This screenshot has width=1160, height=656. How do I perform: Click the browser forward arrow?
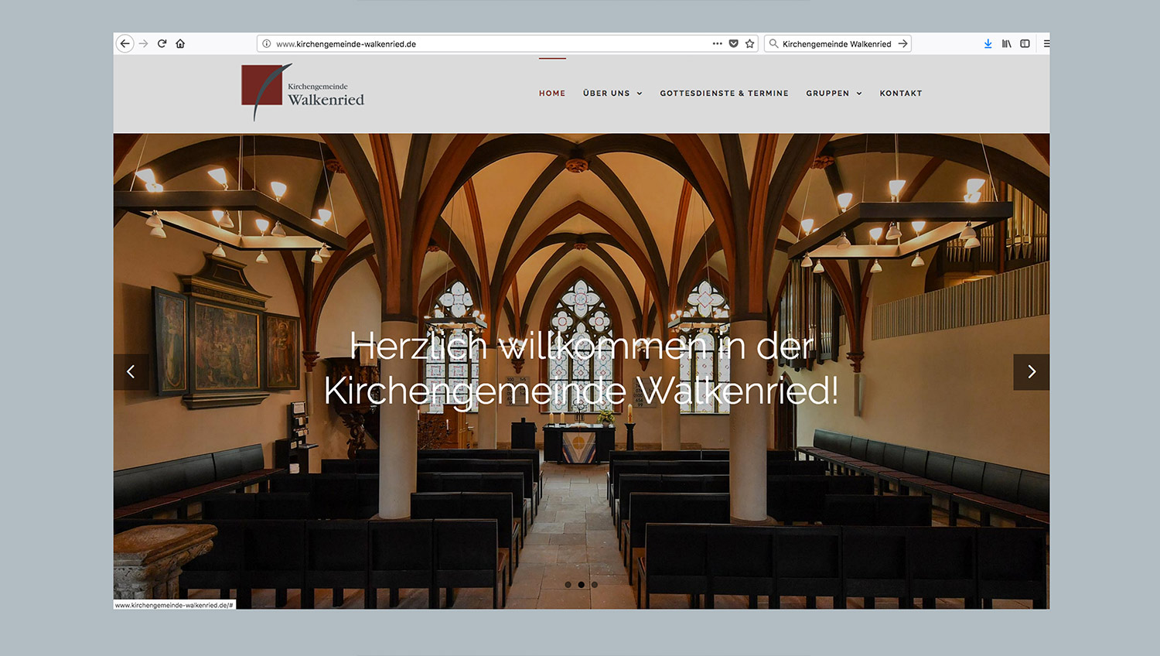pos(143,44)
